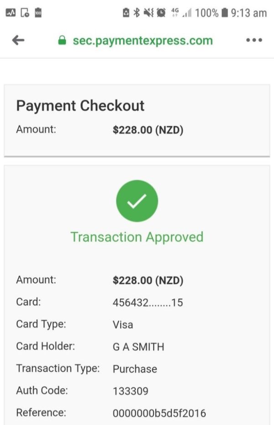The image size is (274, 425).
Task: Tap the muted vibrate status icon
Action: click(x=148, y=13)
